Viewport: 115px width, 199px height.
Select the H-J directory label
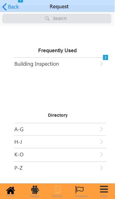click(18, 142)
